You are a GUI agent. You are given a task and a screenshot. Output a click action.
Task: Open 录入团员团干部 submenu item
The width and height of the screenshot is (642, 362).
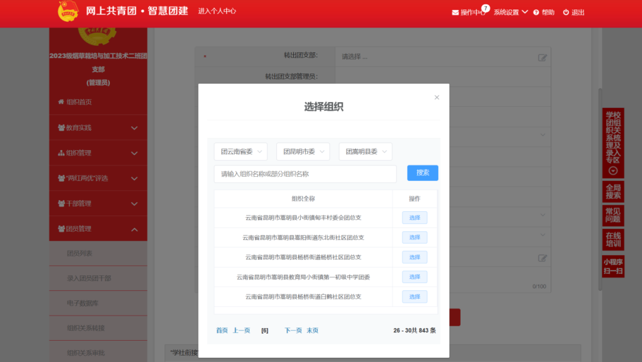point(98,278)
